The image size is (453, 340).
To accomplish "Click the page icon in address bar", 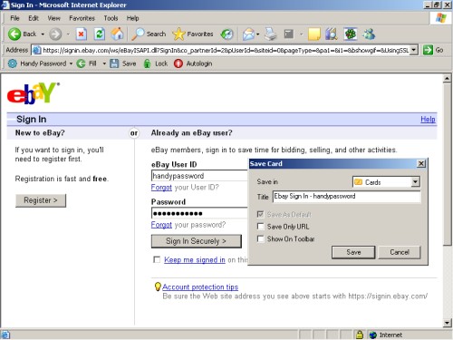I will click(36, 50).
